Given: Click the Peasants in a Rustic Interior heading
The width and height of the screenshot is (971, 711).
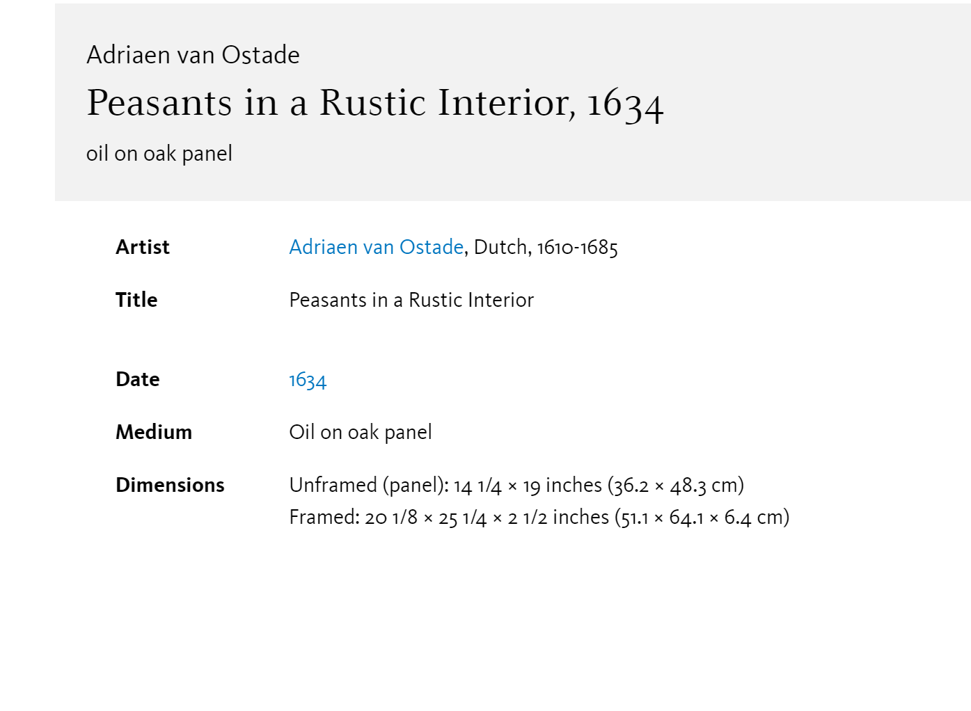Looking at the screenshot, I should pyautogui.click(x=375, y=104).
